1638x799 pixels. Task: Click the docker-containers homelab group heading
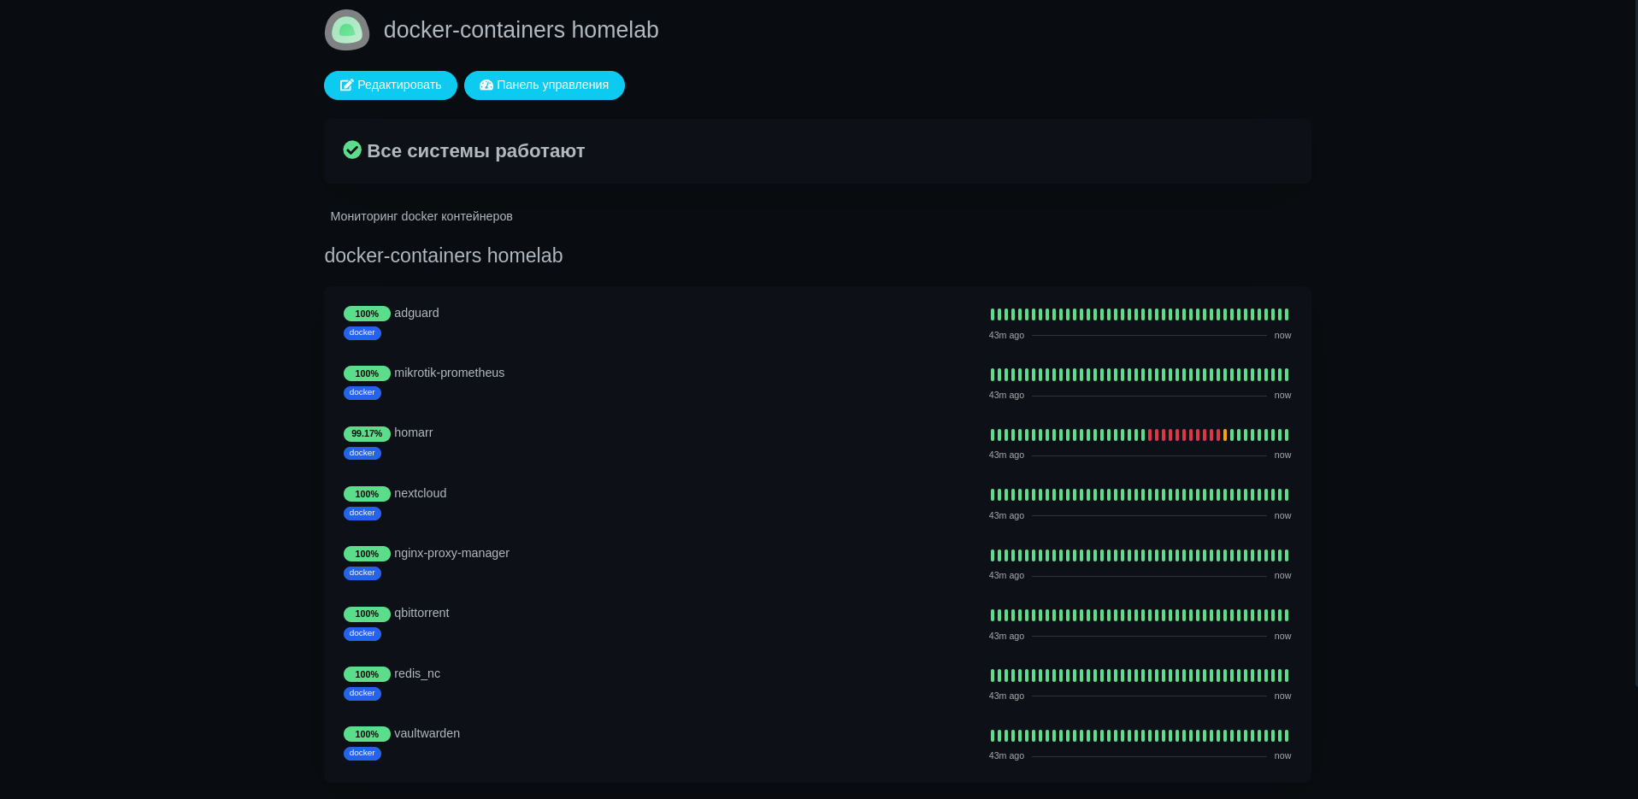[444, 256]
